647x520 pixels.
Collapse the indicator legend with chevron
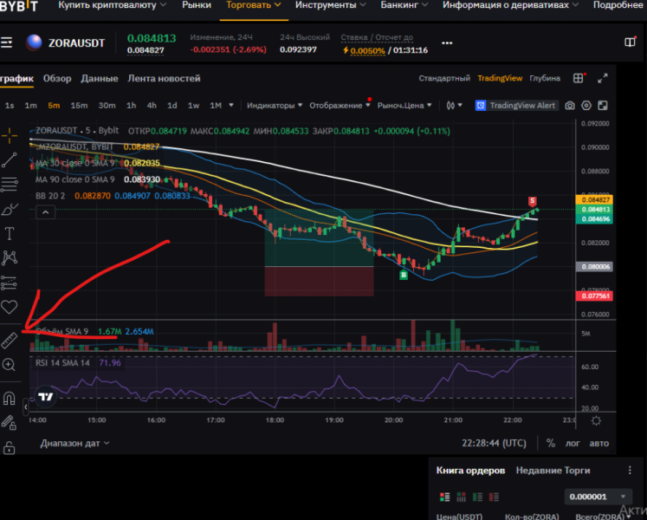[x=45, y=212]
